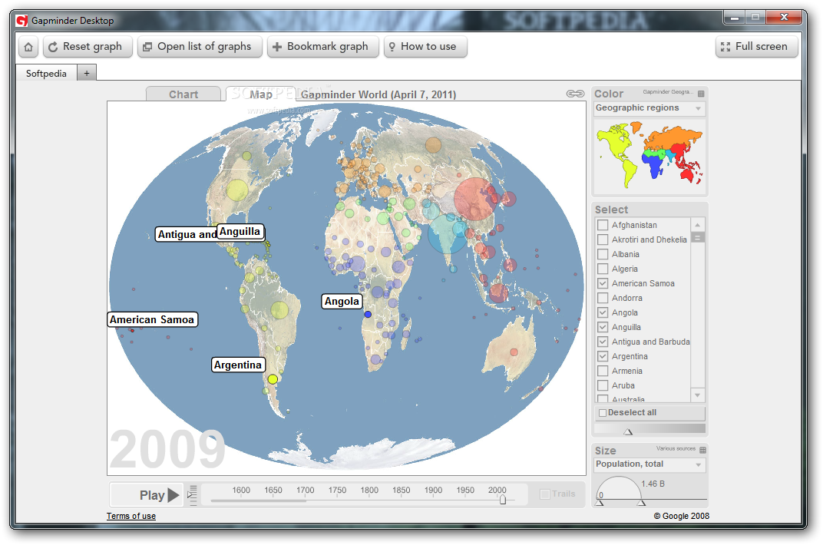Image resolution: width=823 pixels, height=545 pixels.
Task: Uncheck the Angola checkbox
Action: (603, 312)
